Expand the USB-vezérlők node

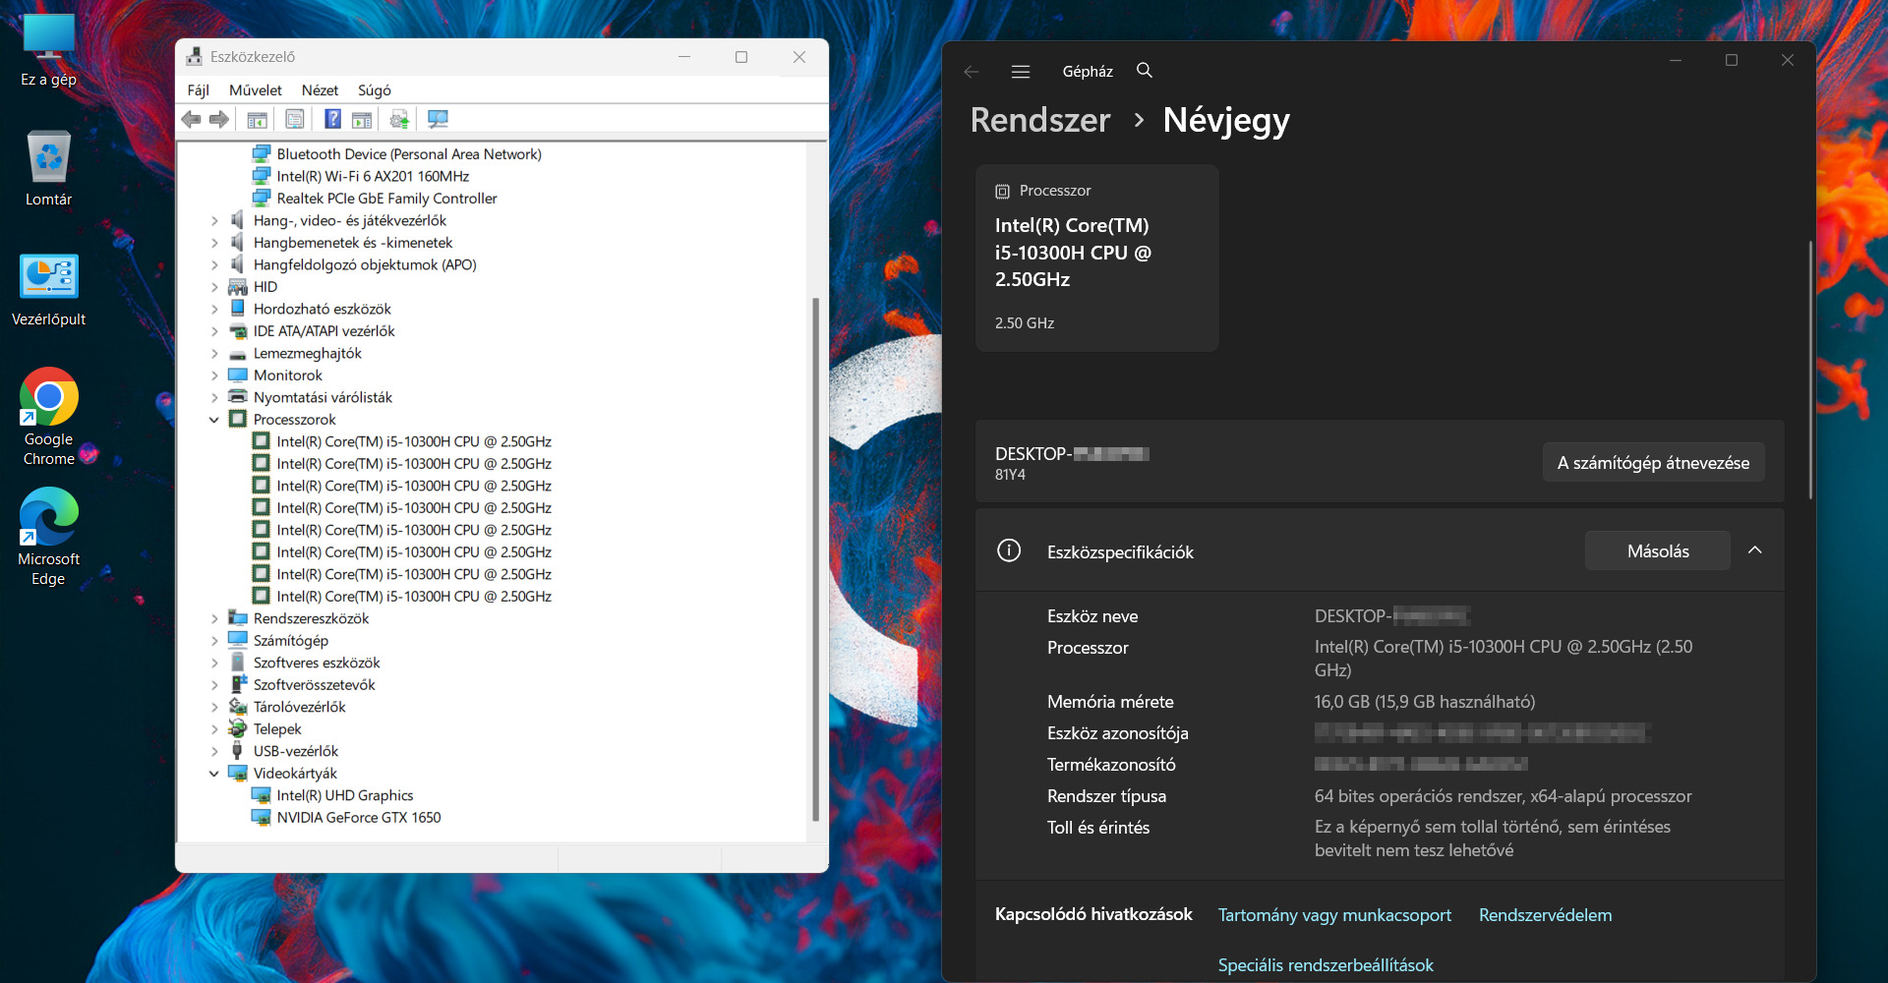(x=214, y=751)
